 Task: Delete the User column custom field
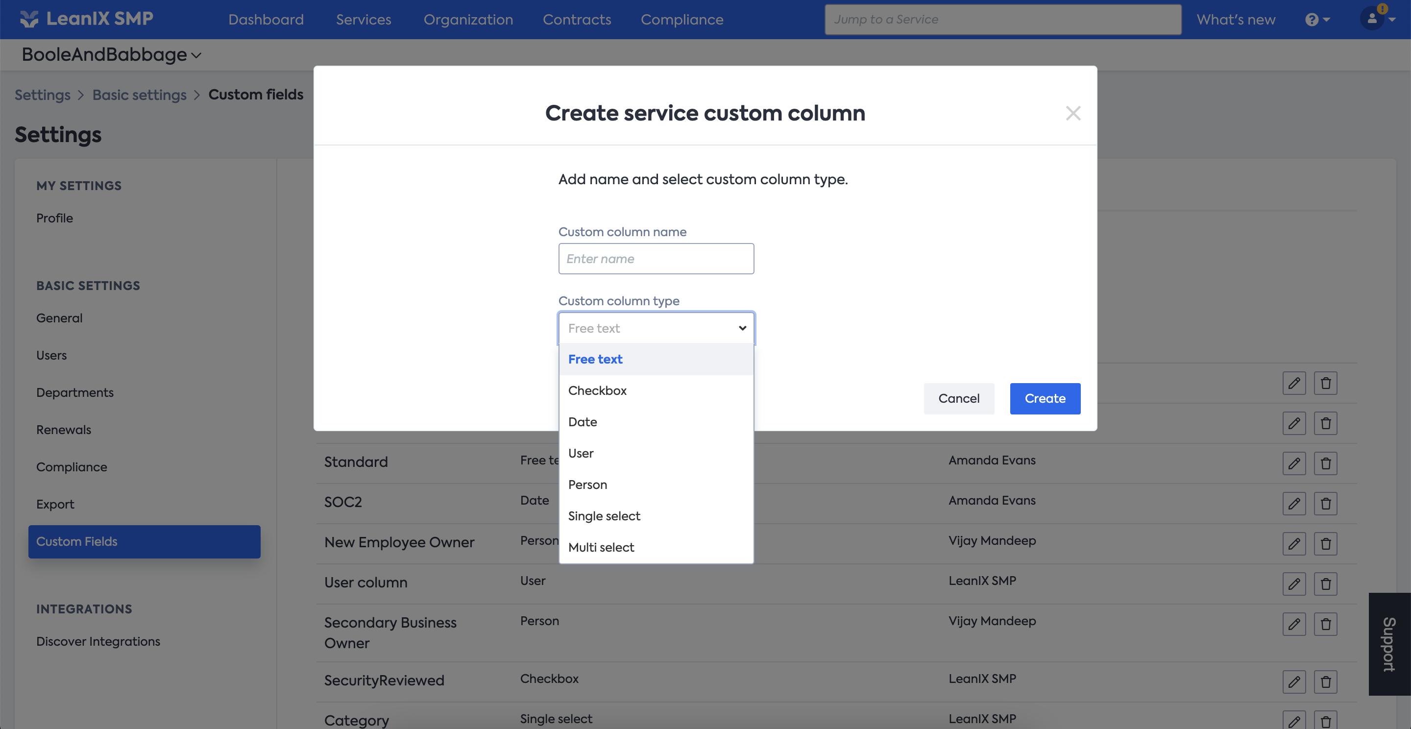pyautogui.click(x=1326, y=584)
